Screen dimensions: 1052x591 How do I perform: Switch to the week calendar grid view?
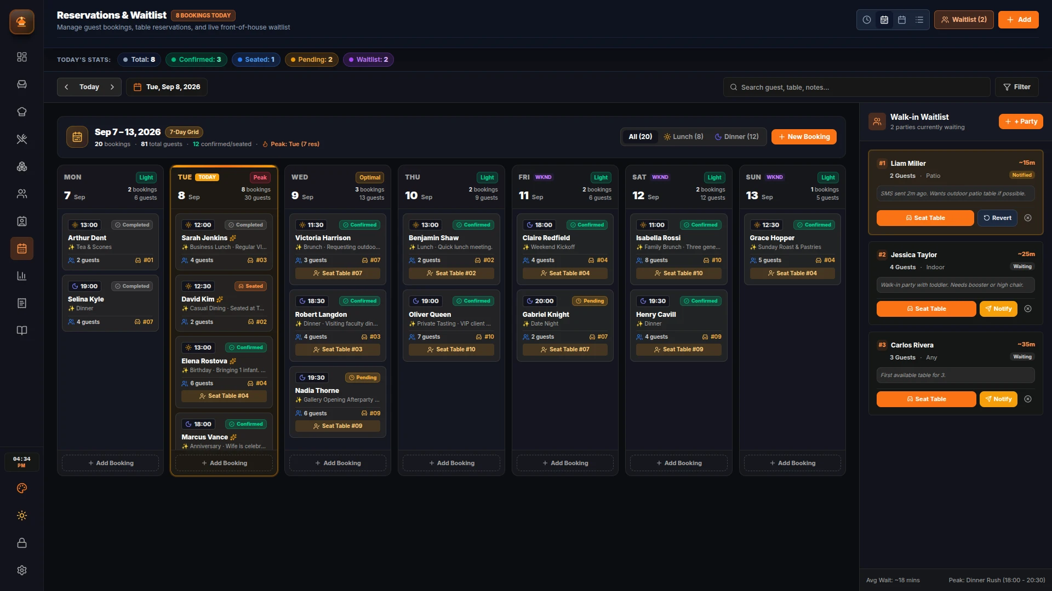pos(884,20)
